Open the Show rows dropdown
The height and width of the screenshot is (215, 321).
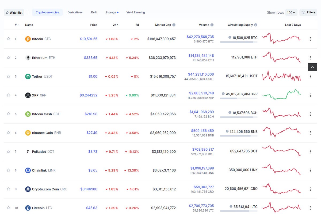pyautogui.click(x=291, y=12)
